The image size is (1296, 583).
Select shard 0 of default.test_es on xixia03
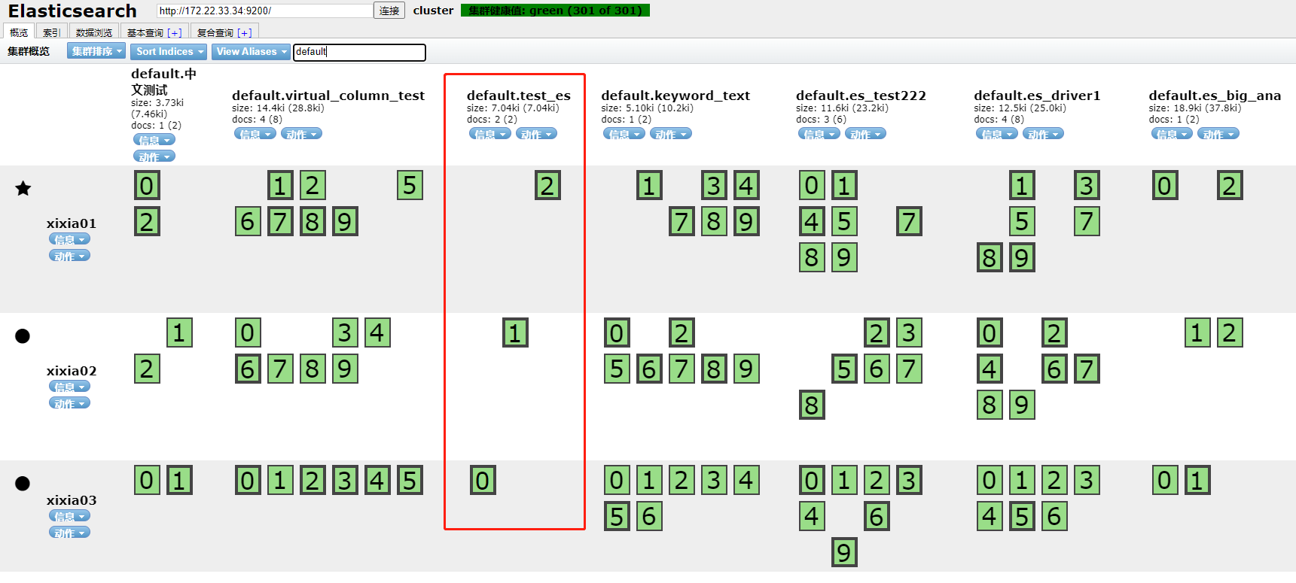pyautogui.click(x=483, y=481)
